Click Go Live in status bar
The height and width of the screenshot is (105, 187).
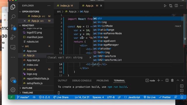(x=150, y=97)
